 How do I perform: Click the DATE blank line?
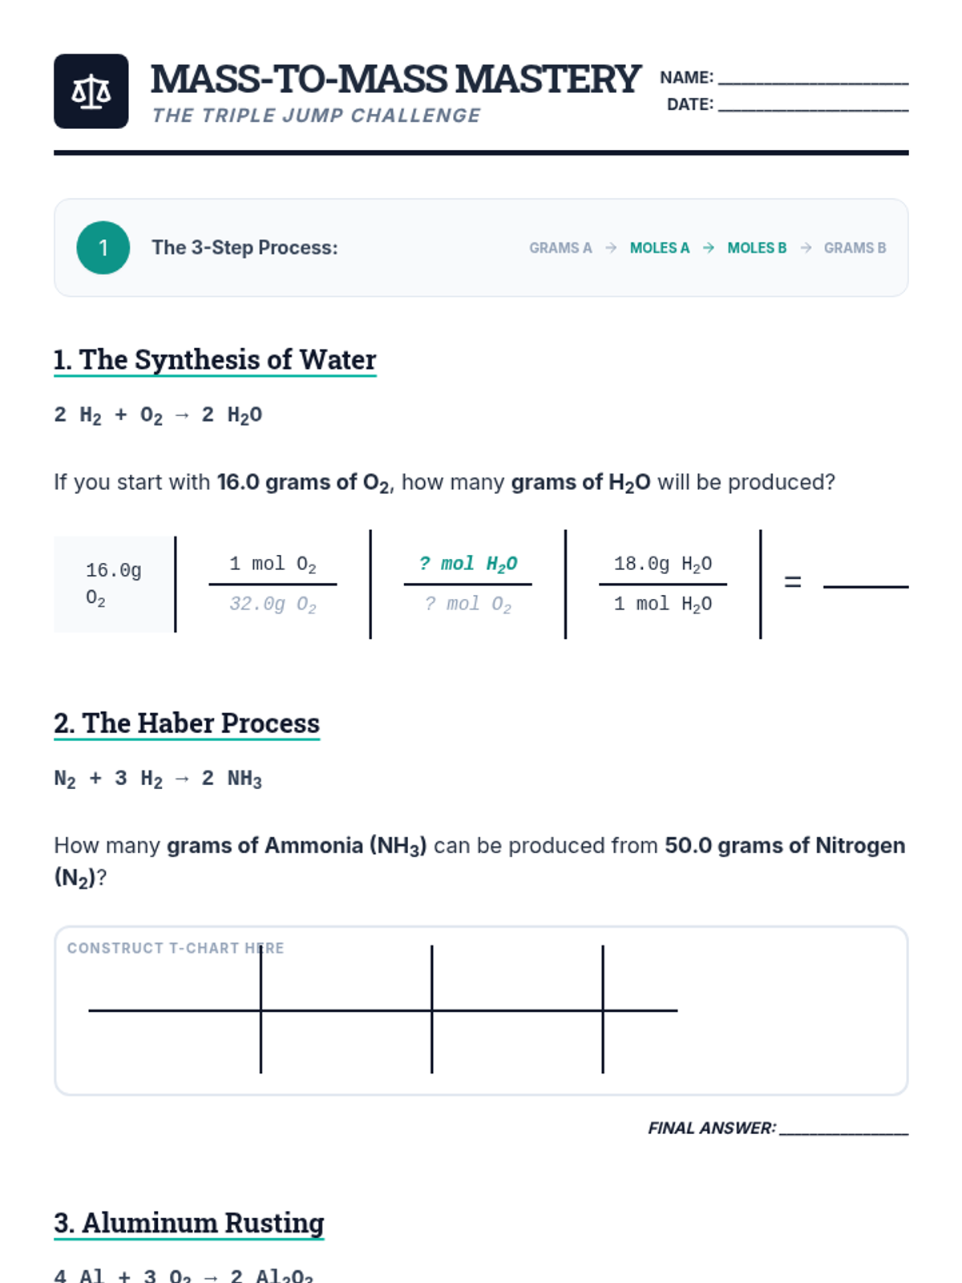(x=813, y=107)
